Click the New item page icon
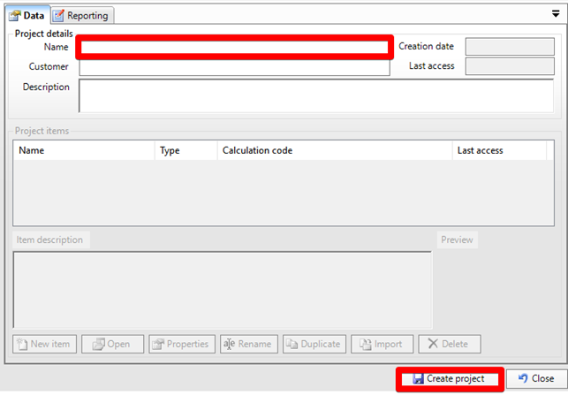This screenshot has height=395, width=568. click(x=22, y=344)
